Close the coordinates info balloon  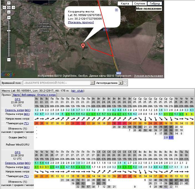coord(117,10)
